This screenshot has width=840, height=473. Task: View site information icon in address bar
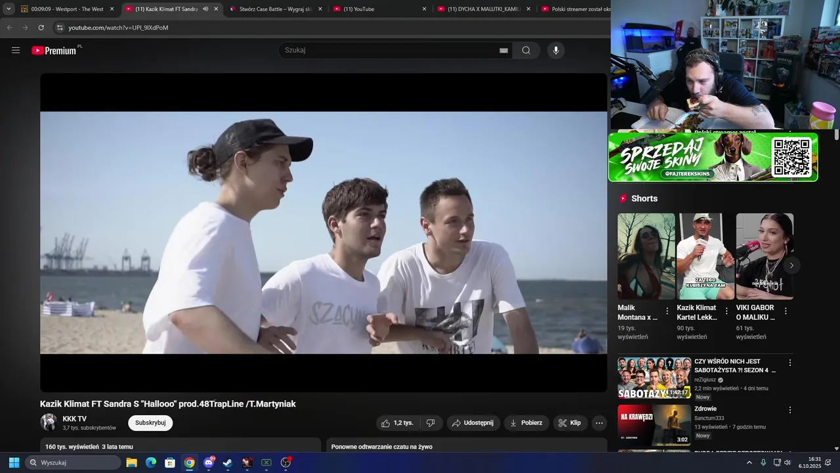tap(60, 28)
